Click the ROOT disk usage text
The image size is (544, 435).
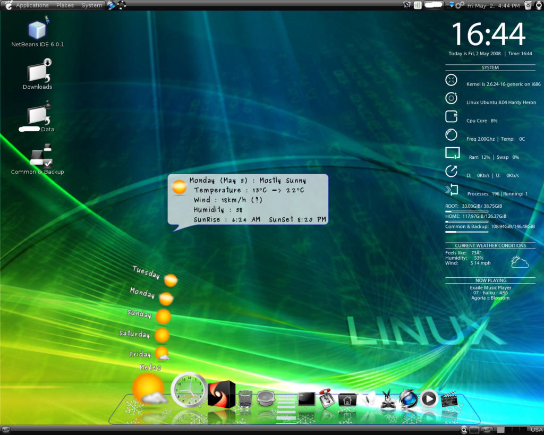pos(473,206)
